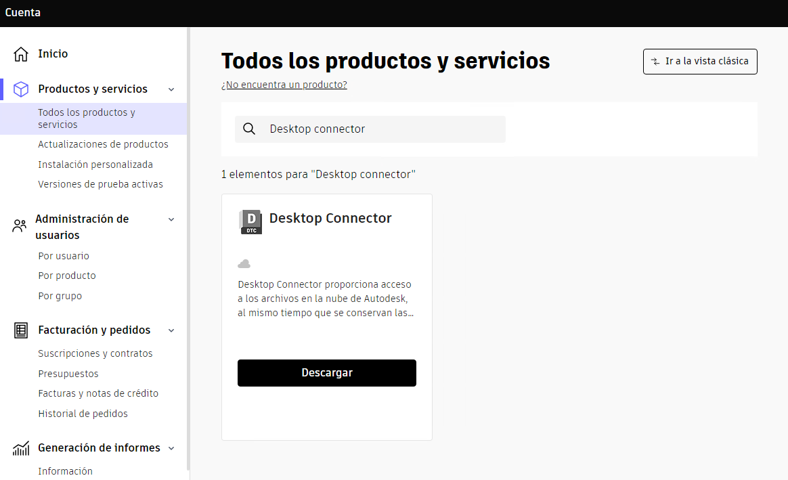Click the Facturación y pedidos heading
This screenshot has width=788, height=480.
click(x=95, y=330)
